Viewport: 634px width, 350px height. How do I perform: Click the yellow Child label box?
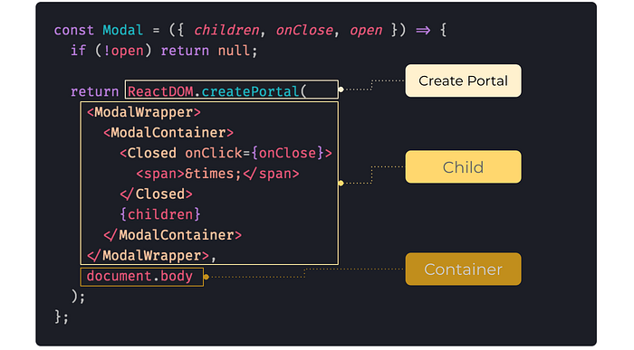(x=463, y=167)
